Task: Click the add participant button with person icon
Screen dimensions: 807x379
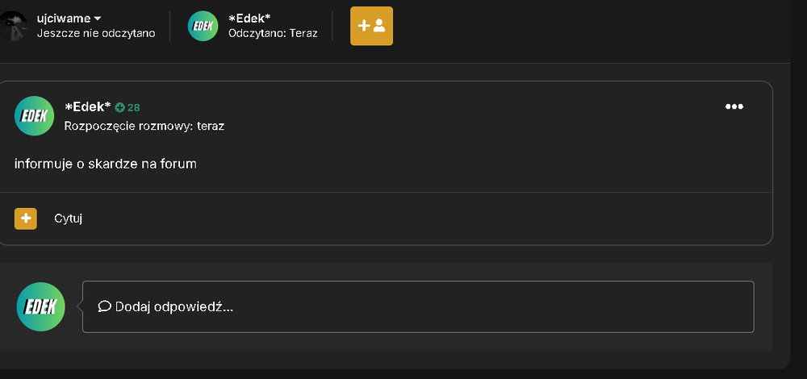Action: point(371,26)
